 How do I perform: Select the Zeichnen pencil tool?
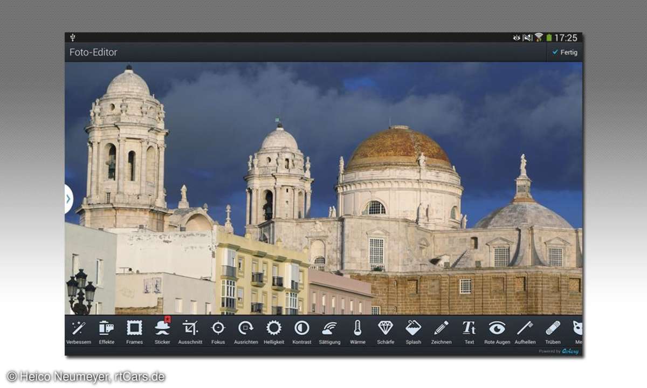(x=441, y=332)
